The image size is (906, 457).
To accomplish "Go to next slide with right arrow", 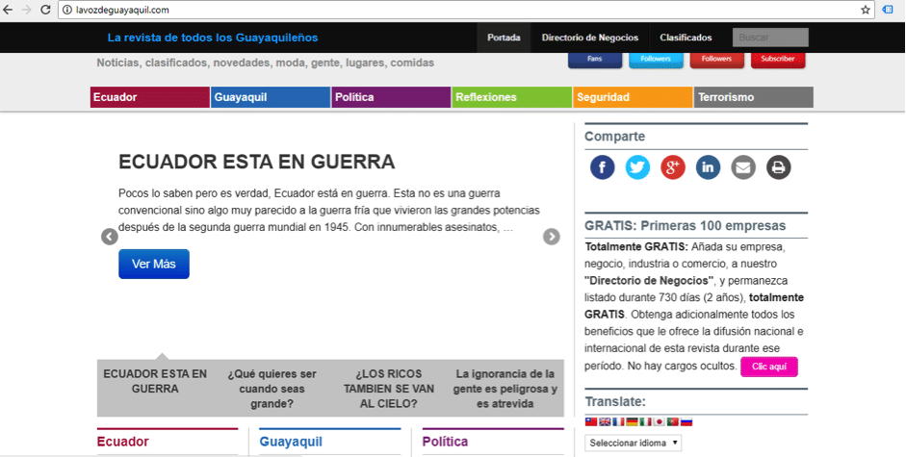I will click(x=551, y=237).
